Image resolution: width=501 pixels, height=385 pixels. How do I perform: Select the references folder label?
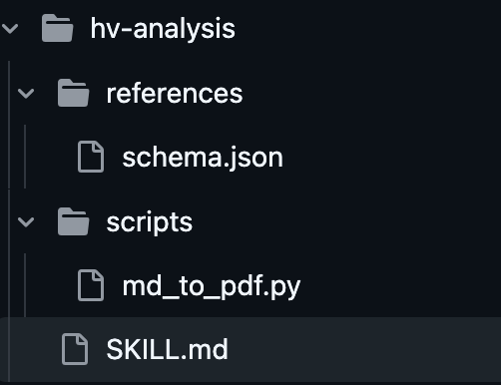click(175, 94)
